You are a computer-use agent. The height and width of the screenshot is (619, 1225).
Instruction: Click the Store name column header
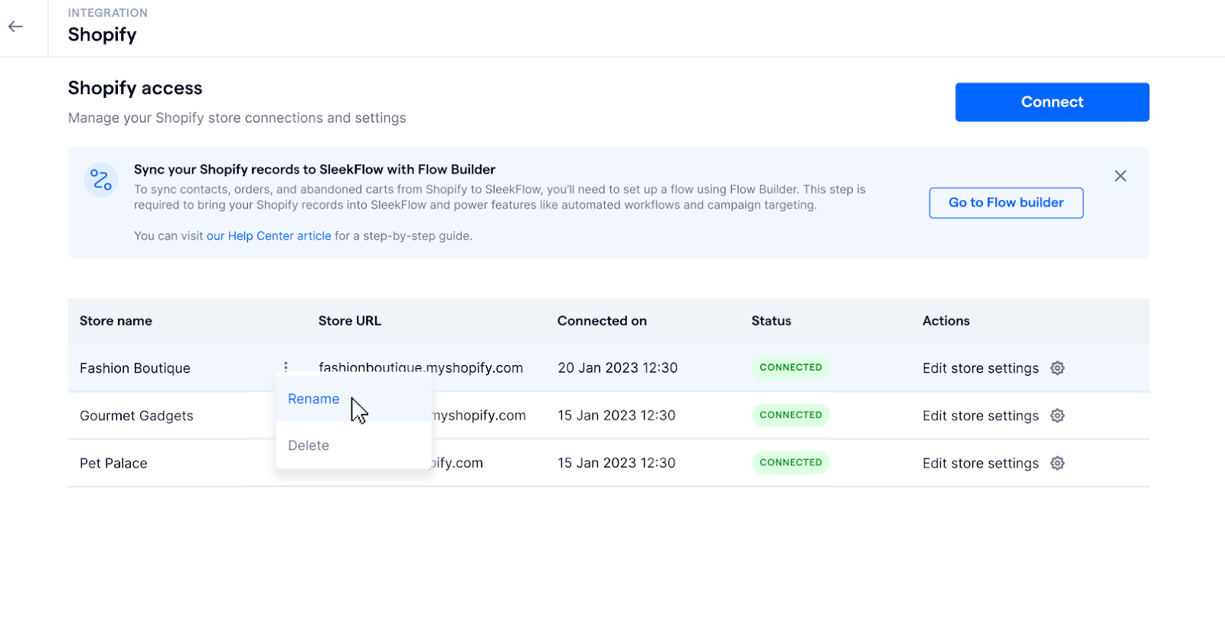[x=116, y=321]
